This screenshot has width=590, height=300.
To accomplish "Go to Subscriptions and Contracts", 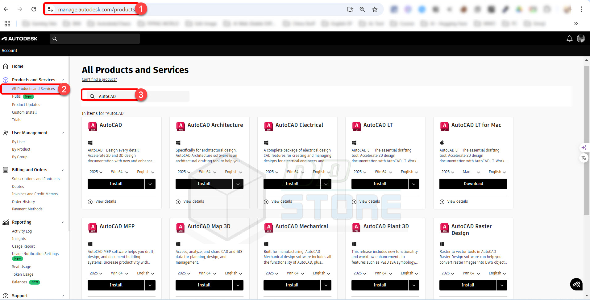I will point(36,179).
